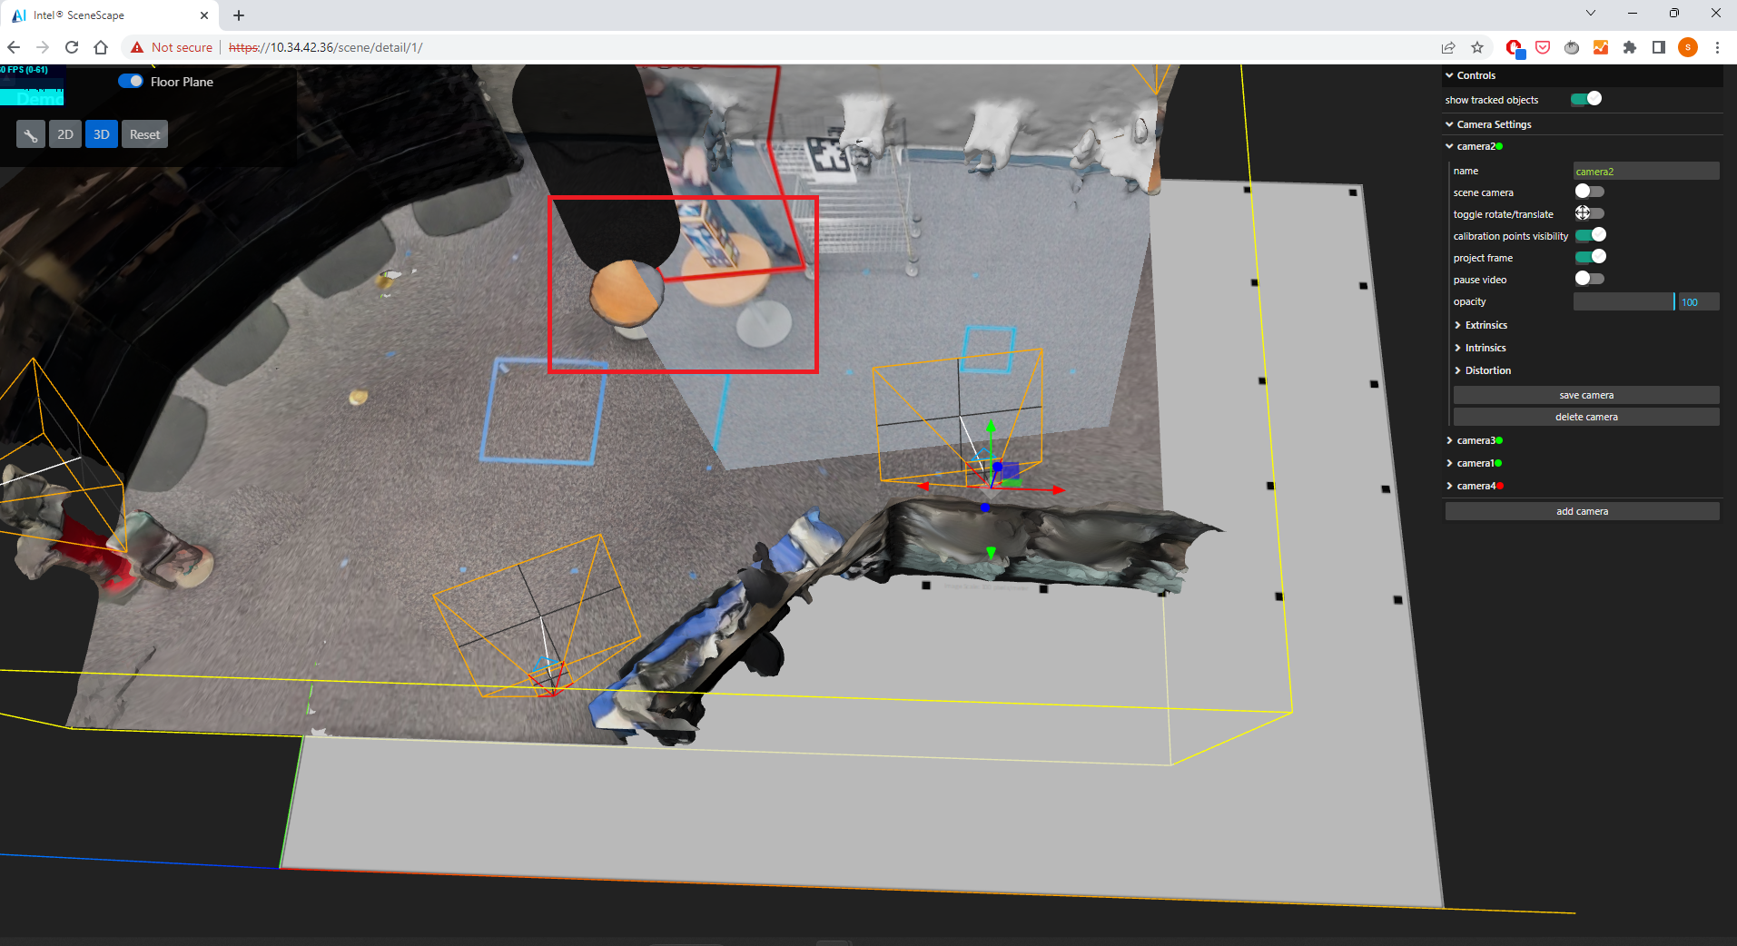Click the browser reload icon
This screenshot has width=1737, height=946.
click(72, 47)
